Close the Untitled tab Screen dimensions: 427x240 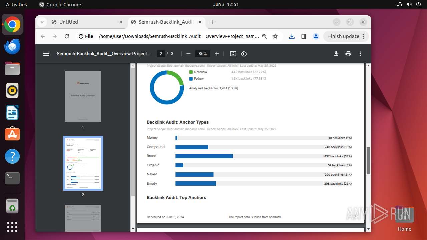click(x=121, y=22)
